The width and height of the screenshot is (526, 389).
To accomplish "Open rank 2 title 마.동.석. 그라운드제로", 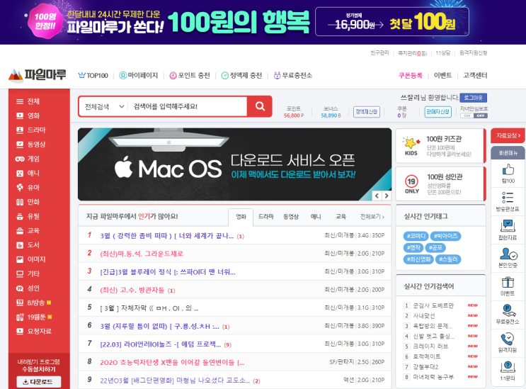I will 142,254.
